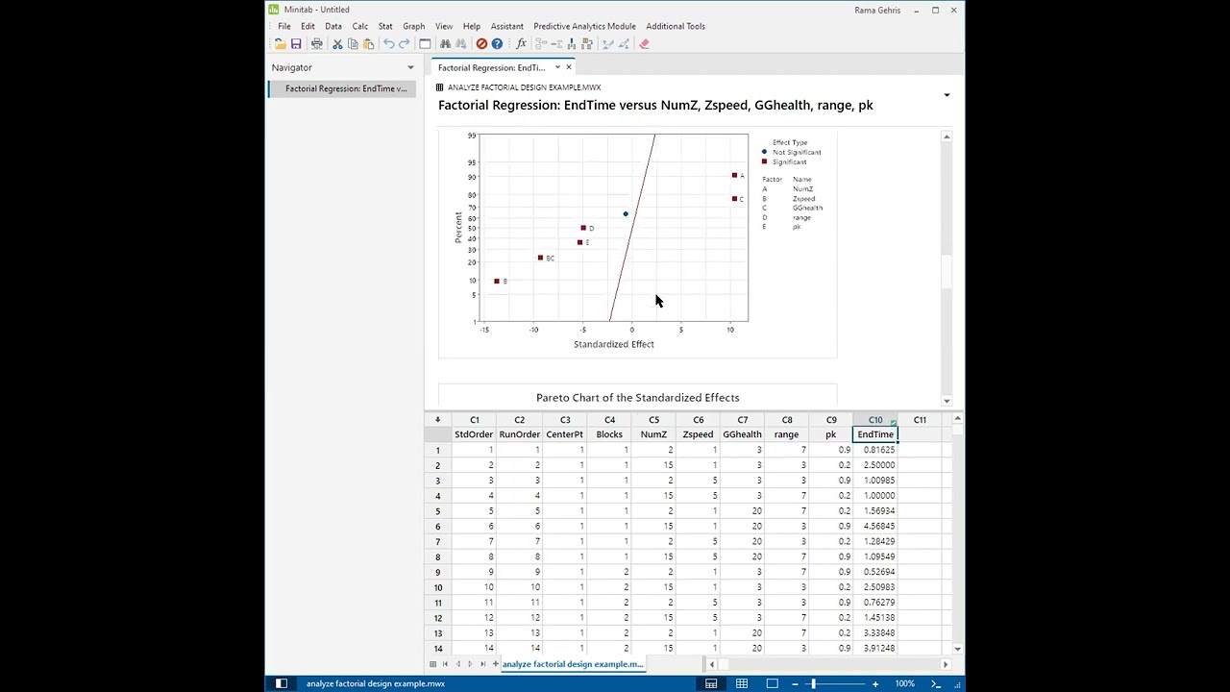Open the Additional Tools menu

[676, 26]
